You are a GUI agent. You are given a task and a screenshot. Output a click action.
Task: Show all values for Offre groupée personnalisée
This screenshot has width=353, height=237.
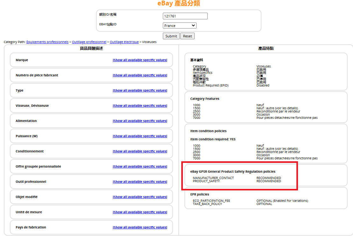tap(140, 167)
